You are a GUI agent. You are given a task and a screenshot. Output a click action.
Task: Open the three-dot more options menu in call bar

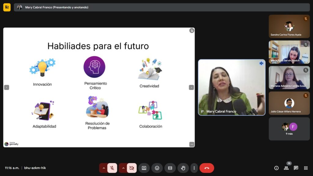[194, 168]
